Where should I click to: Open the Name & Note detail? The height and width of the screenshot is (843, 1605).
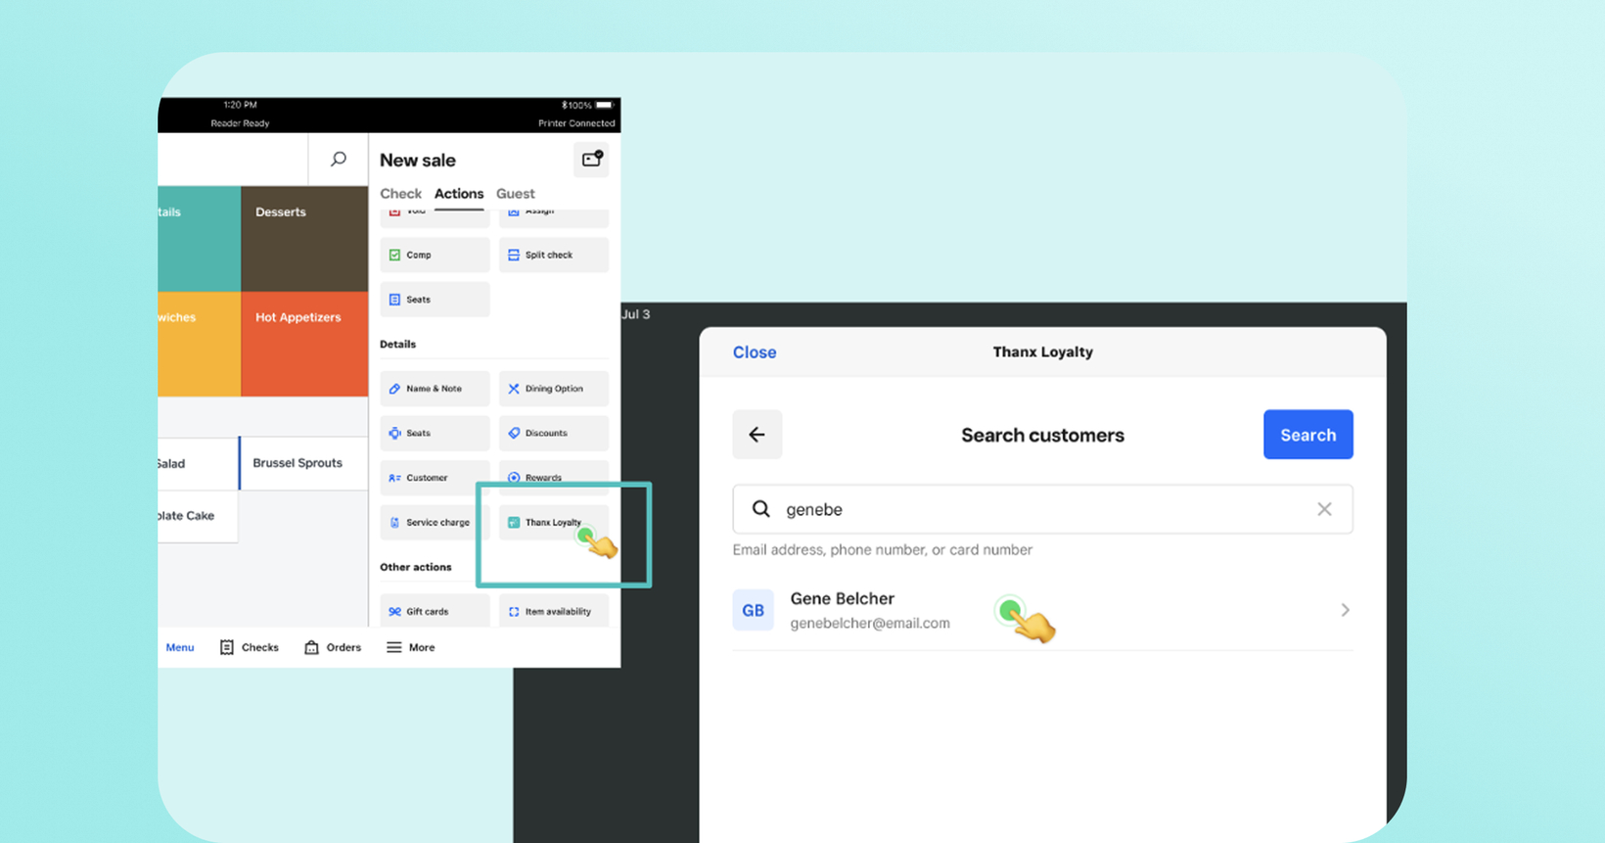click(x=435, y=389)
